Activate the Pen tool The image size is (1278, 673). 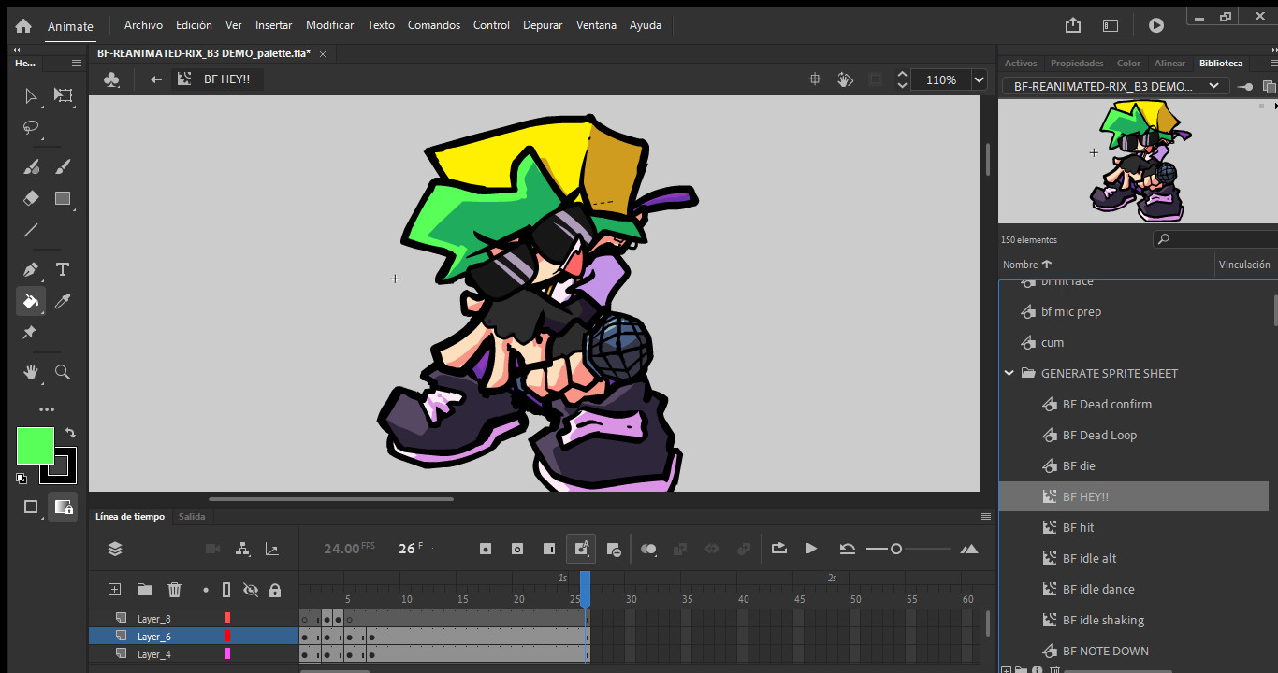31,270
